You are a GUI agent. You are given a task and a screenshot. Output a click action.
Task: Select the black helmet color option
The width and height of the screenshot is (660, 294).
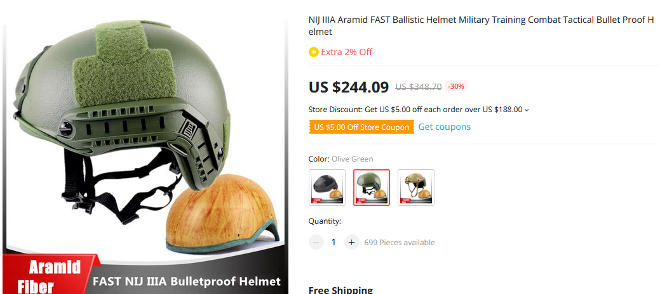[327, 187]
